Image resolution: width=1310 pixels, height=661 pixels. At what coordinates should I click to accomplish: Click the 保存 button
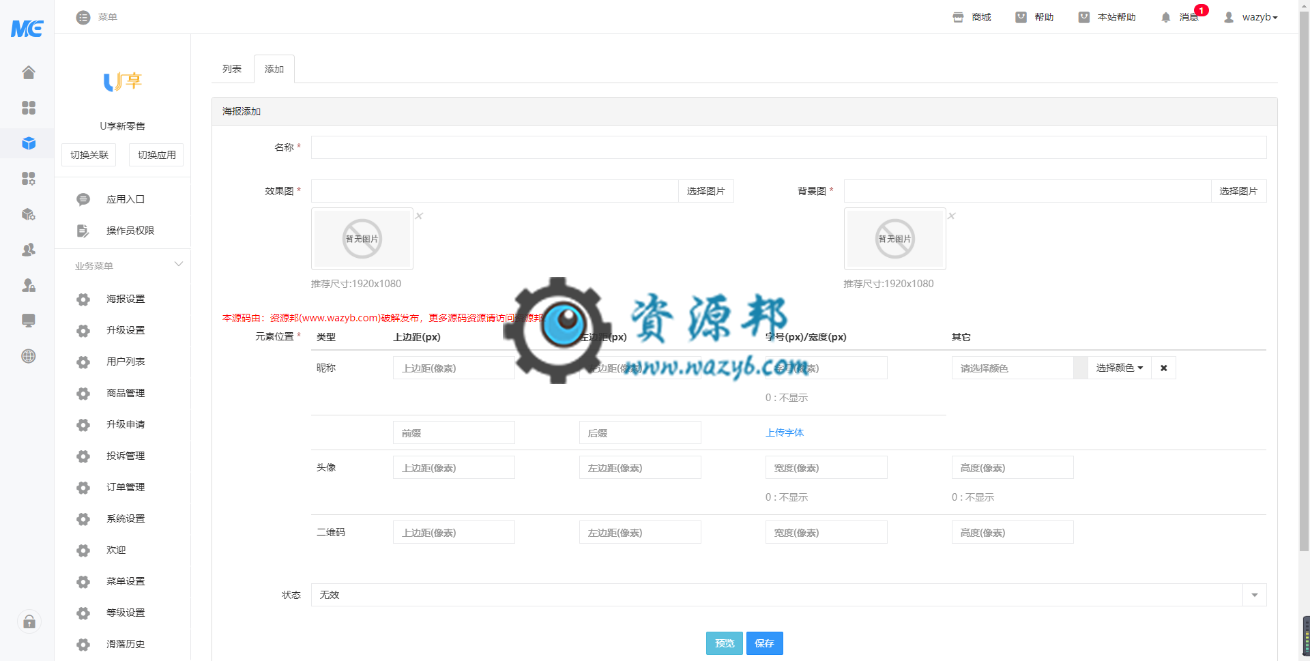coord(764,643)
